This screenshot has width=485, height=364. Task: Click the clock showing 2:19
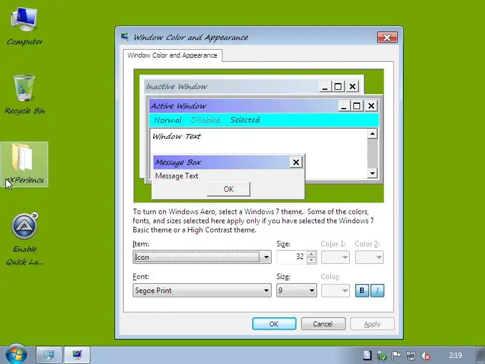point(455,356)
